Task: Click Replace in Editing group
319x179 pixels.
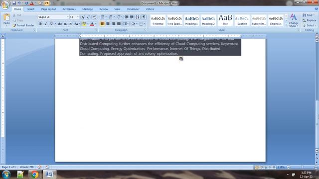Action: (309, 20)
